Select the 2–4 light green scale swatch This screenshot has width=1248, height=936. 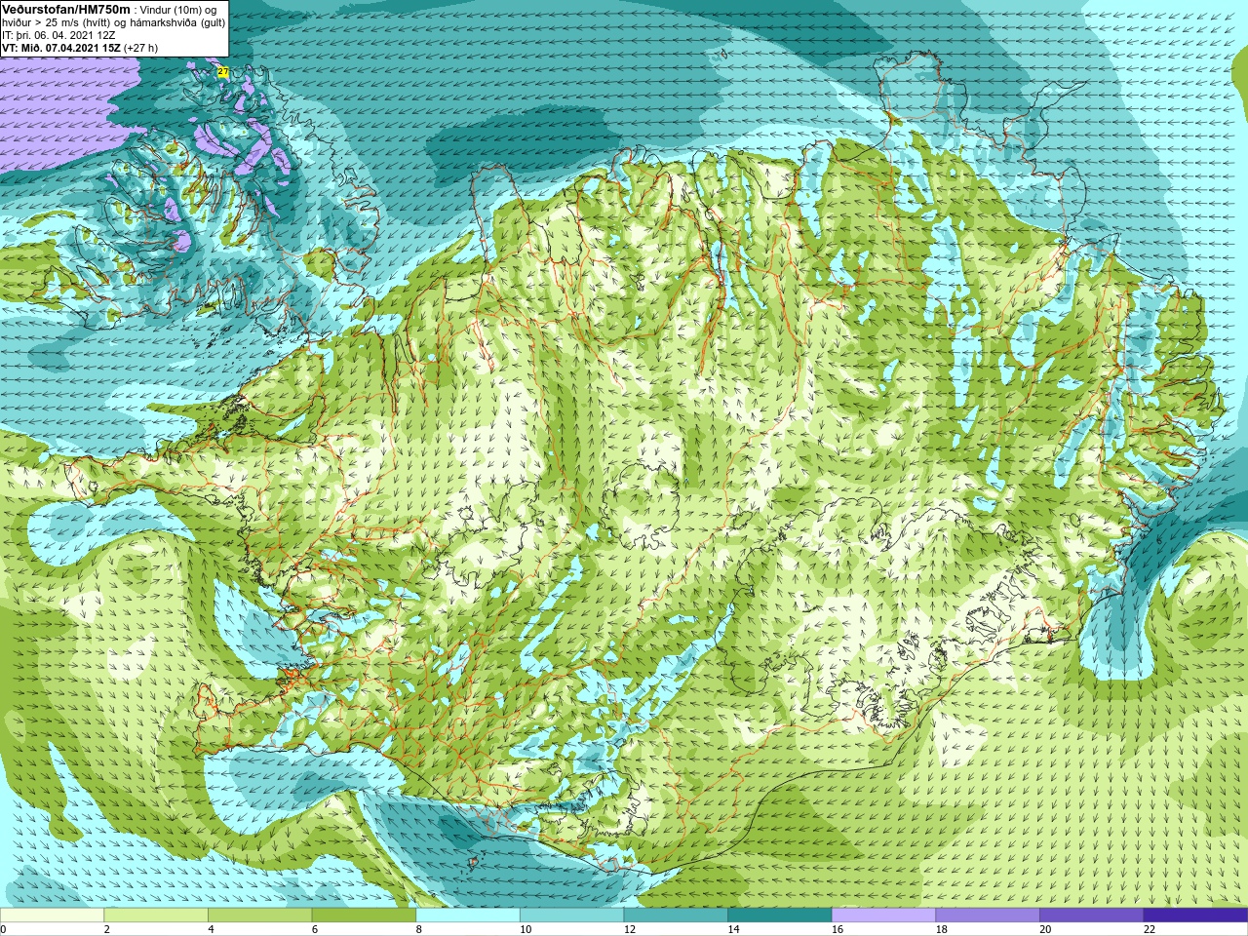tap(156, 916)
